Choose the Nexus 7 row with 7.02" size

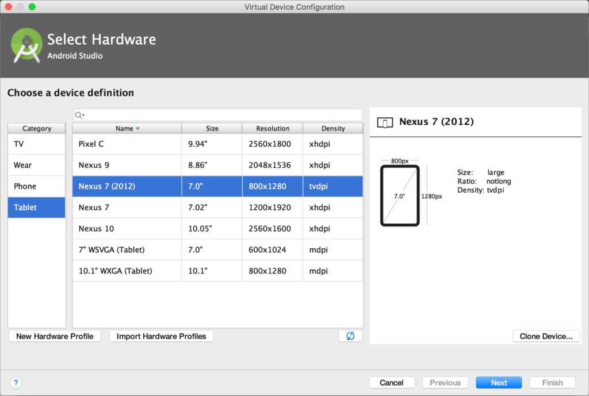pos(218,207)
